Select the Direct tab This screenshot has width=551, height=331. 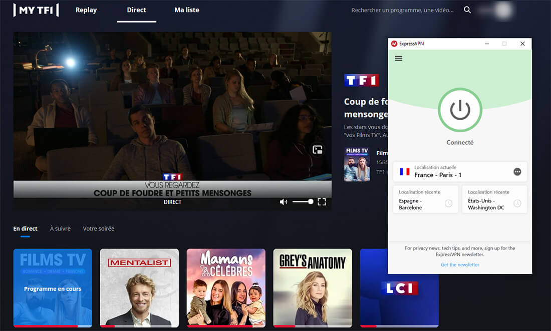[x=136, y=10]
